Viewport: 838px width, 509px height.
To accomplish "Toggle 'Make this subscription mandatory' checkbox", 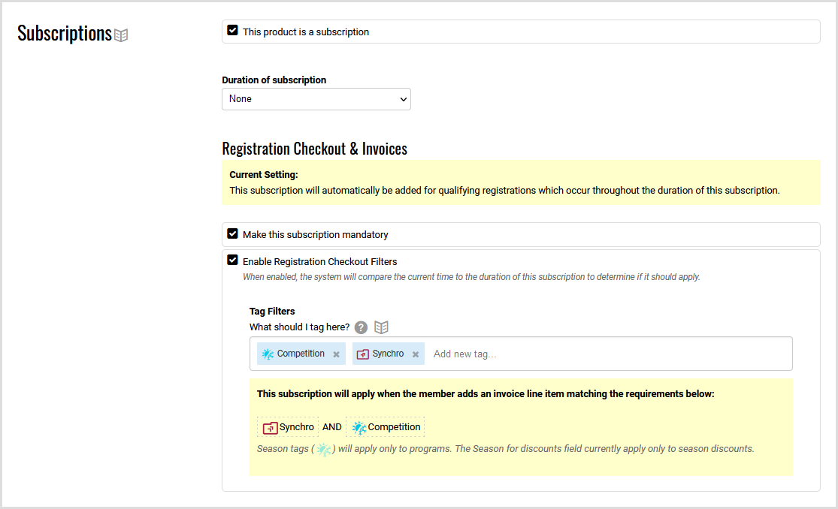I will coord(233,233).
